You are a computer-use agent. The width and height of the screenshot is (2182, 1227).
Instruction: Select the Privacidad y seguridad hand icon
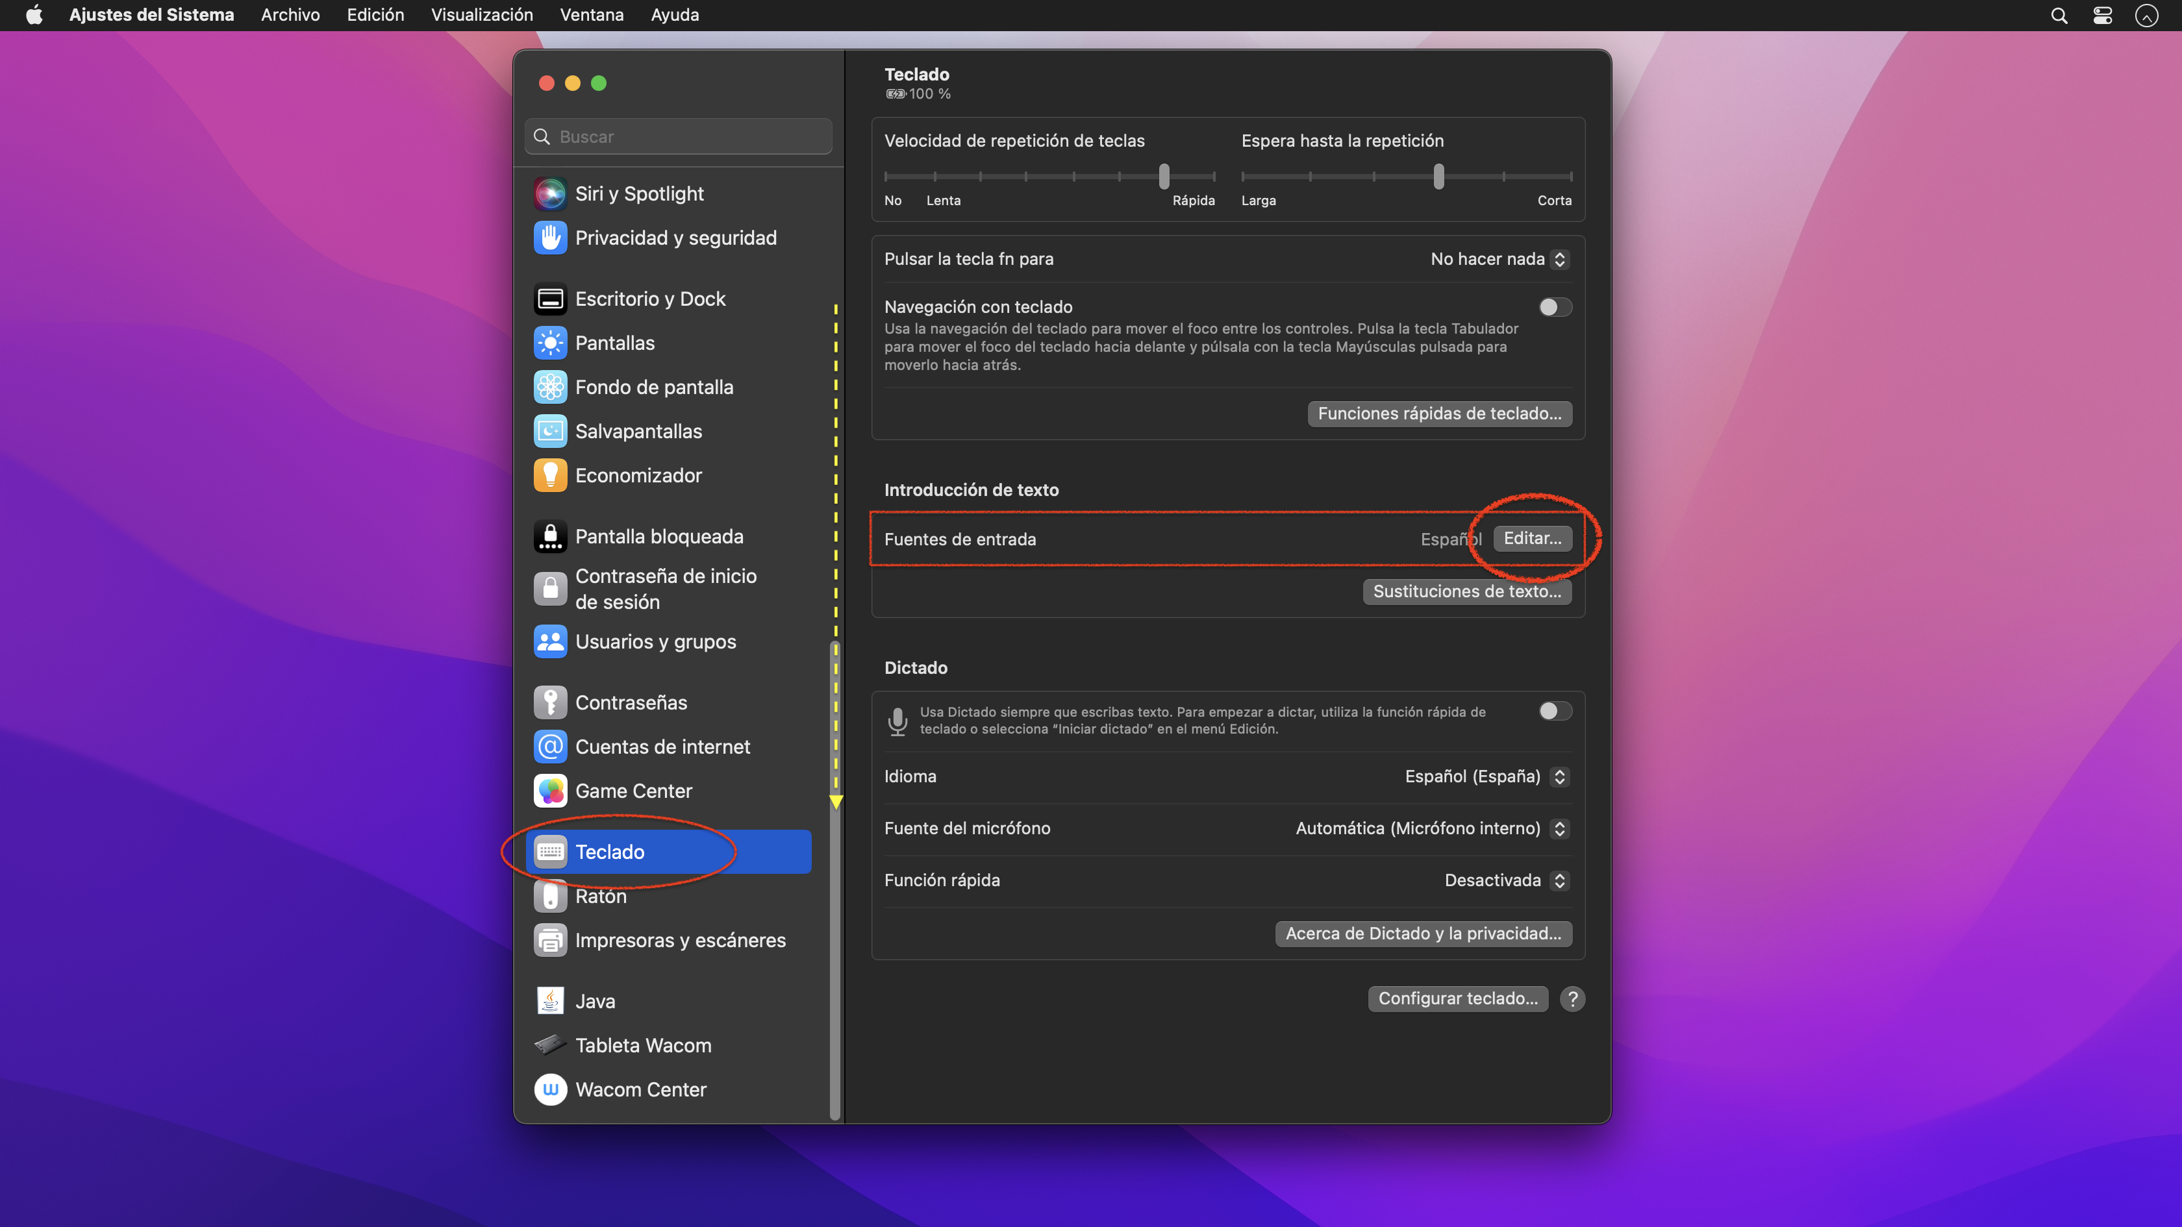click(550, 238)
